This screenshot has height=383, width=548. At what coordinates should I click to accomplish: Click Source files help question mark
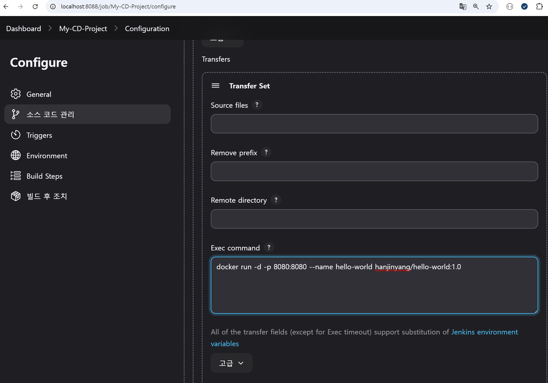click(257, 105)
